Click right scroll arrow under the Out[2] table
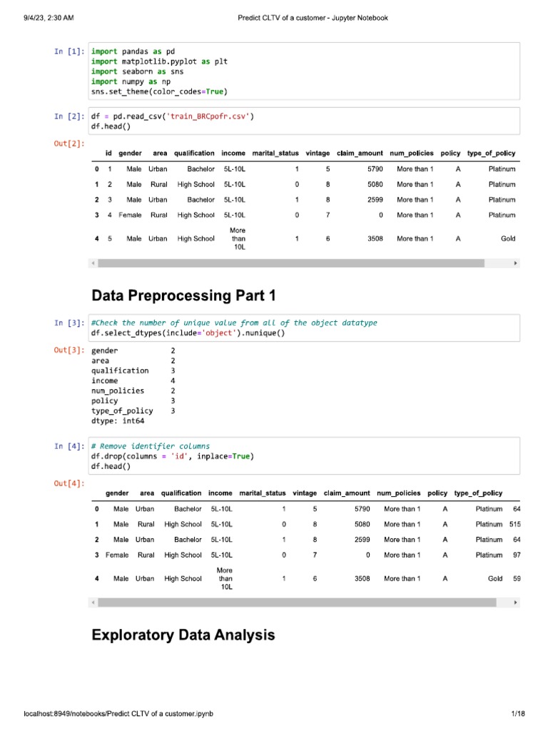Image resolution: width=548 pixels, height=731 pixels. (x=516, y=263)
